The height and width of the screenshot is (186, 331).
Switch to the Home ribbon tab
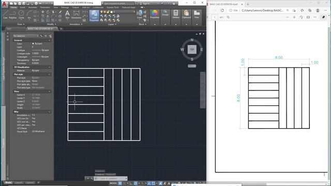(13, 7)
